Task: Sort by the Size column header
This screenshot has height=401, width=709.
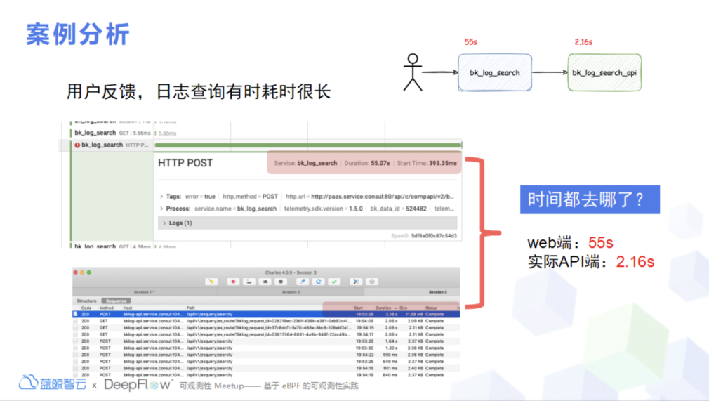Action: tap(404, 308)
